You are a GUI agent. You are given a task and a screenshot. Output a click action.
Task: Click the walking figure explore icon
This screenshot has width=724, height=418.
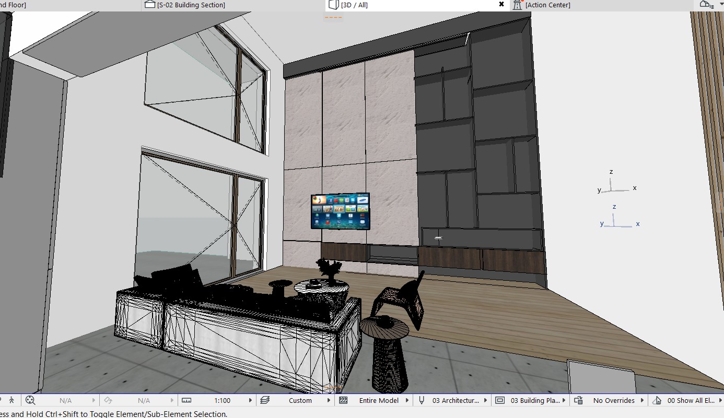[11, 400]
